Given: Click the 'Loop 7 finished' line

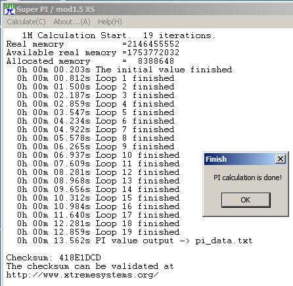Looking at the screenshot, I should (96, 130).
